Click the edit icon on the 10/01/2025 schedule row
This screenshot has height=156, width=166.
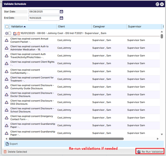[15, 33]
